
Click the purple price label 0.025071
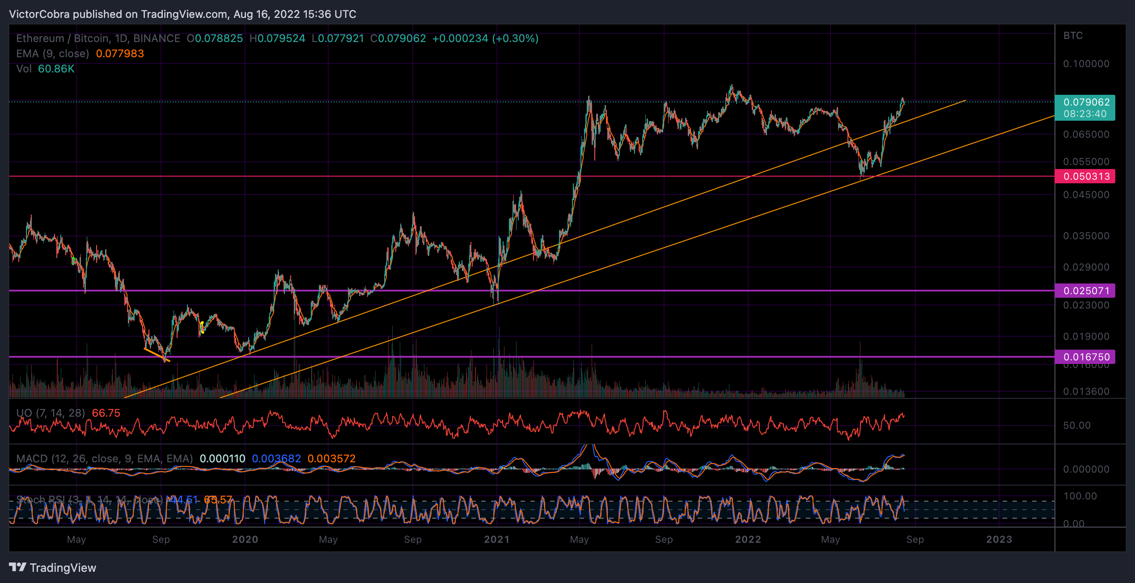tap(1085, 291)
